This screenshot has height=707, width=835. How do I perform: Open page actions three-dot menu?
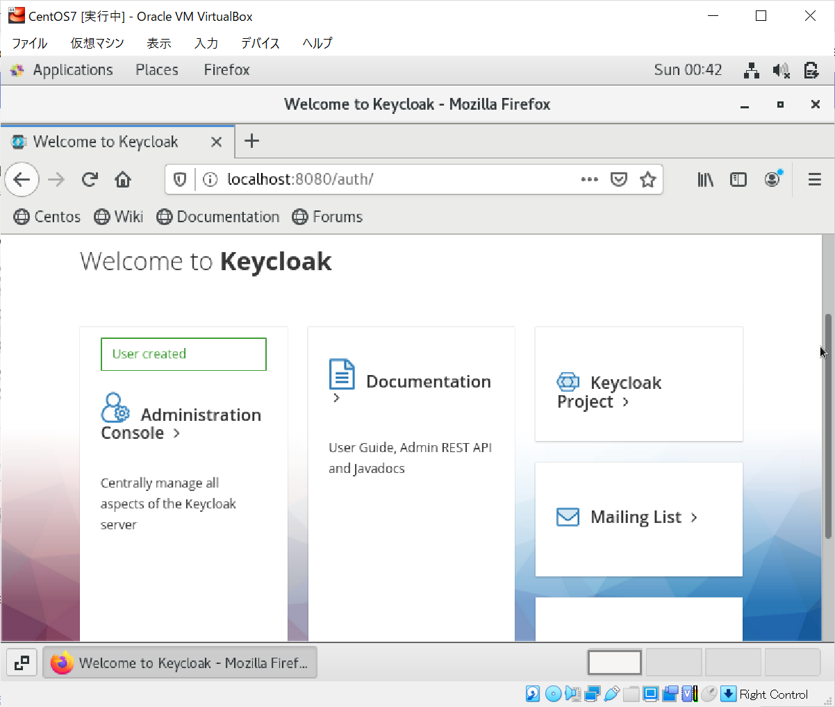point(589,180)
